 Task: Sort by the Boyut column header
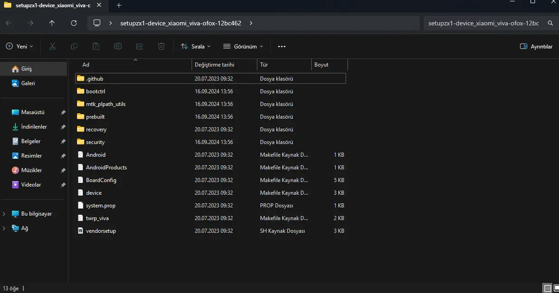coord(329,65)
